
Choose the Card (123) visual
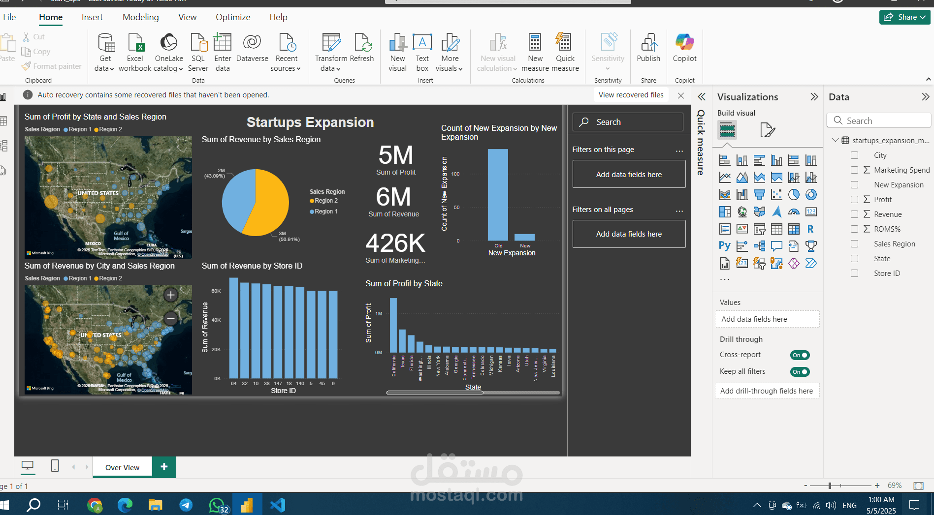point(811,212)
